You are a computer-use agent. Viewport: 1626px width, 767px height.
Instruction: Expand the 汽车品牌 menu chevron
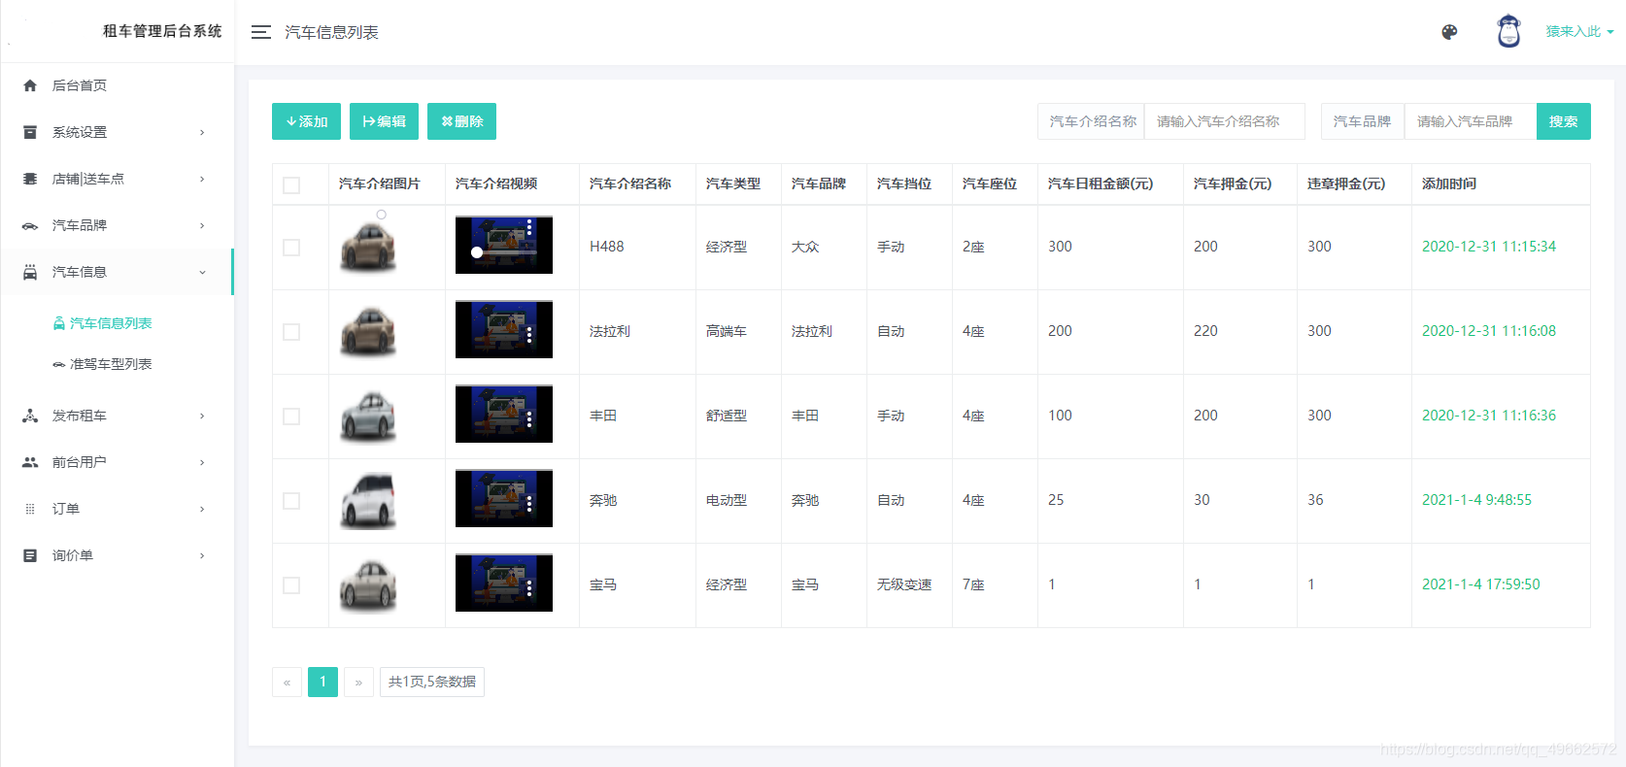point(202,225)
